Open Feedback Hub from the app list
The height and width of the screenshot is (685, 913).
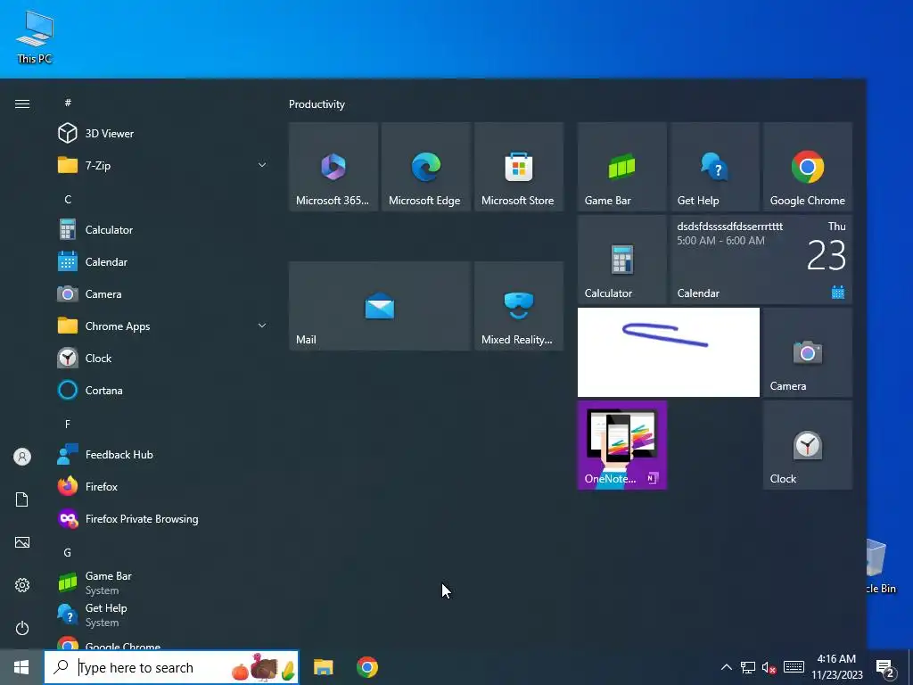(163, 454)
